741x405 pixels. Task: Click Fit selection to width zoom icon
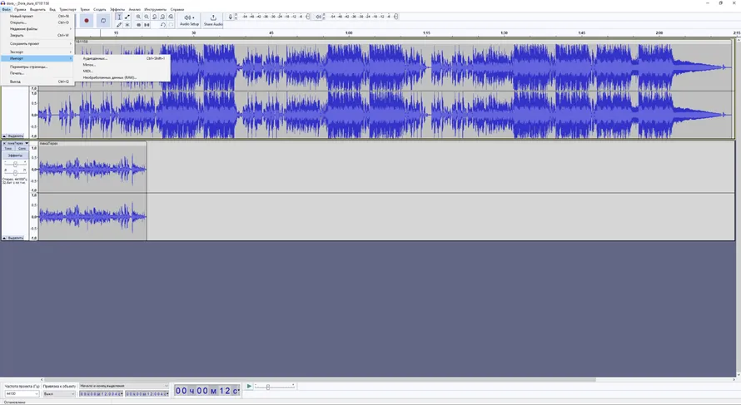coord(155,17)
